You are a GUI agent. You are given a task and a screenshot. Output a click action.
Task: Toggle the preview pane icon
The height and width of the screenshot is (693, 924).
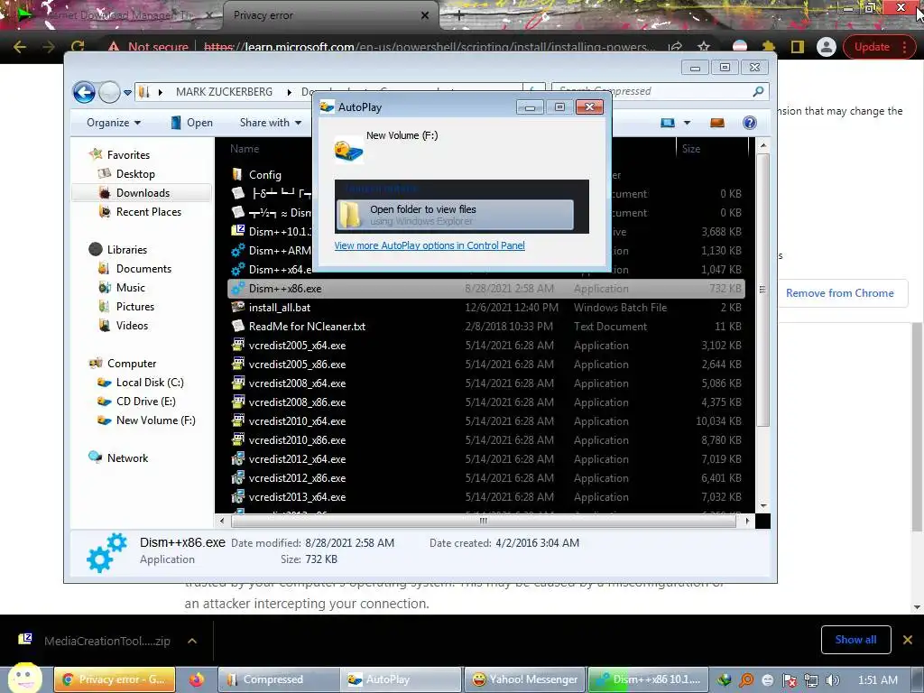717,123
